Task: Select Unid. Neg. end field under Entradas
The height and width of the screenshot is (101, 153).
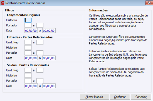Action: coord(40,43)
